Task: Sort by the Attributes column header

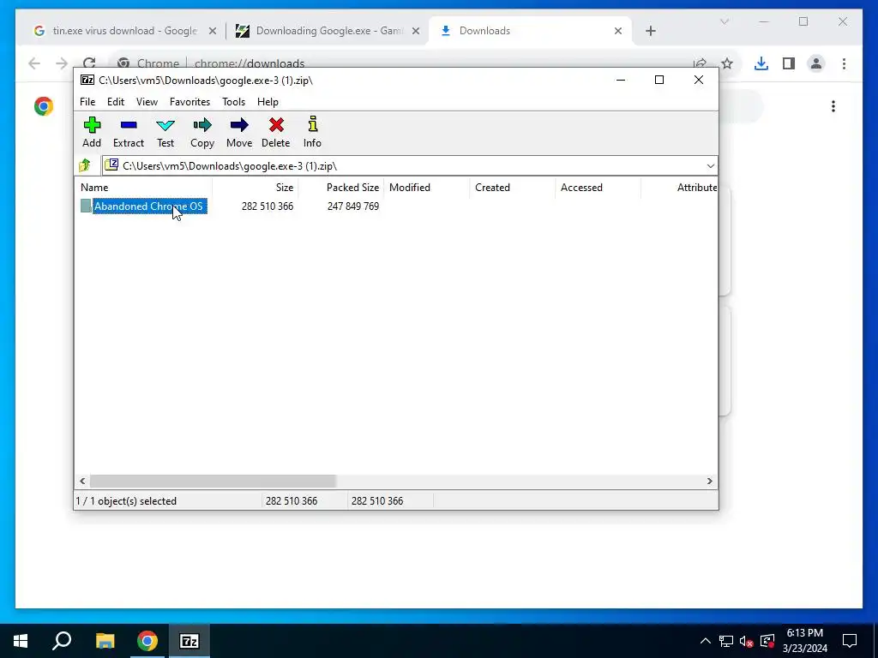Action: pos(696,188)
